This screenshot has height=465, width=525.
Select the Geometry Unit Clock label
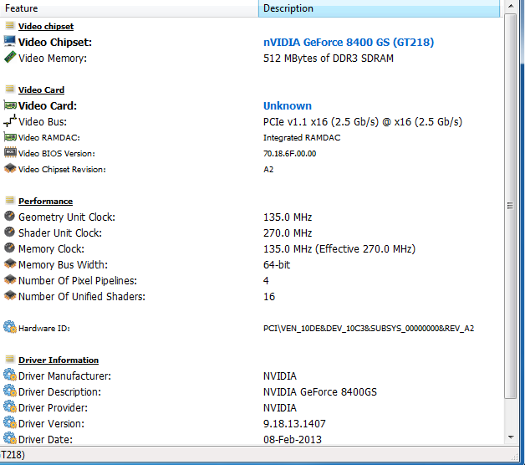tap(67, 217)
